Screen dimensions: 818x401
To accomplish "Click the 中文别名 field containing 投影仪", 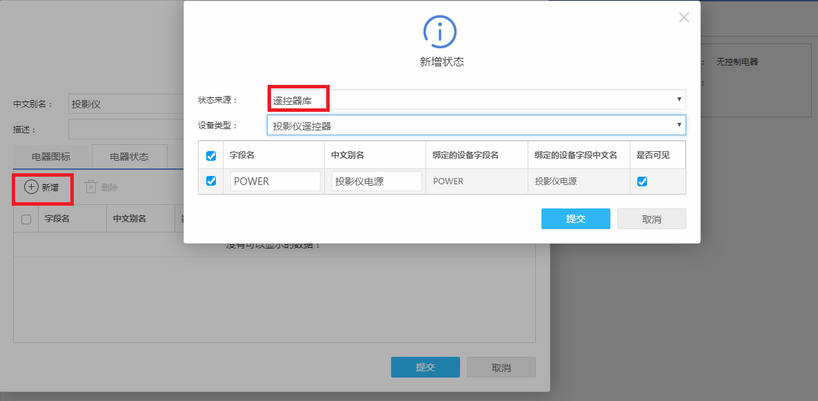I will [124, 104].
